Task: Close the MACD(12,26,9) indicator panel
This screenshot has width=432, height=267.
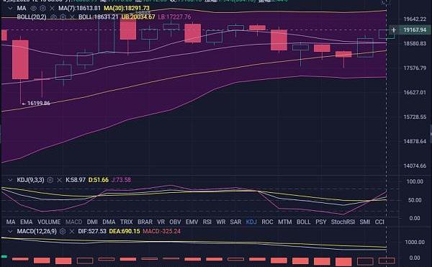Action: [71, 231]
